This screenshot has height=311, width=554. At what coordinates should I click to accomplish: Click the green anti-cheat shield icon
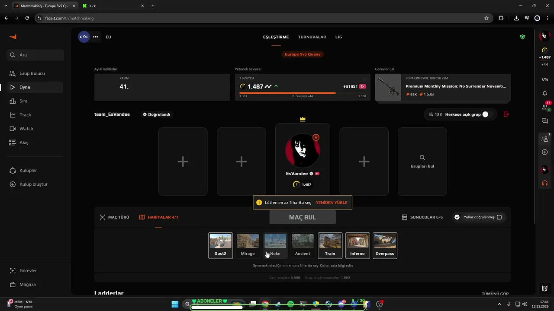[522, 37]
